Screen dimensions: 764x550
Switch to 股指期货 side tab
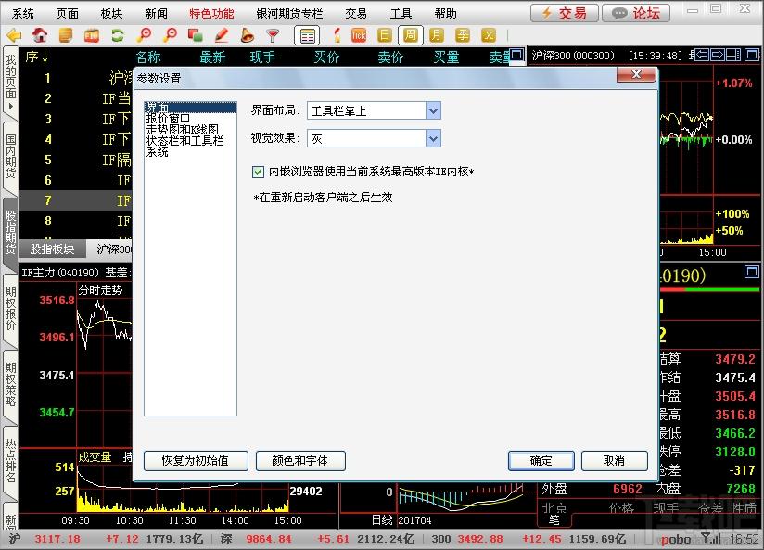click(x=10, y=233)
